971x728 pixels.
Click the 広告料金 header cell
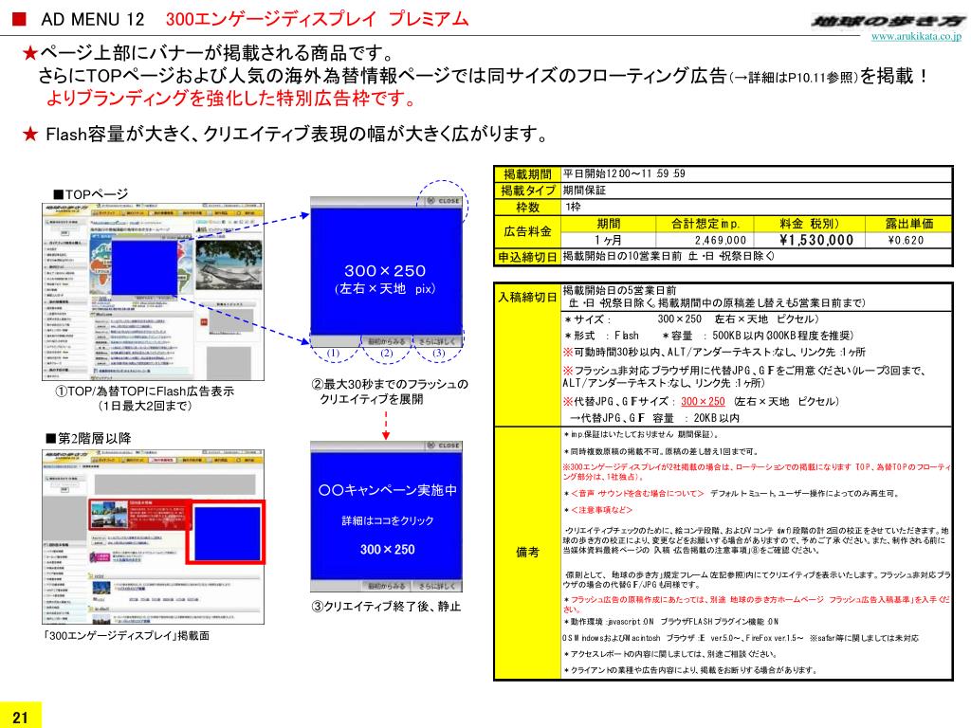(527, 232)
